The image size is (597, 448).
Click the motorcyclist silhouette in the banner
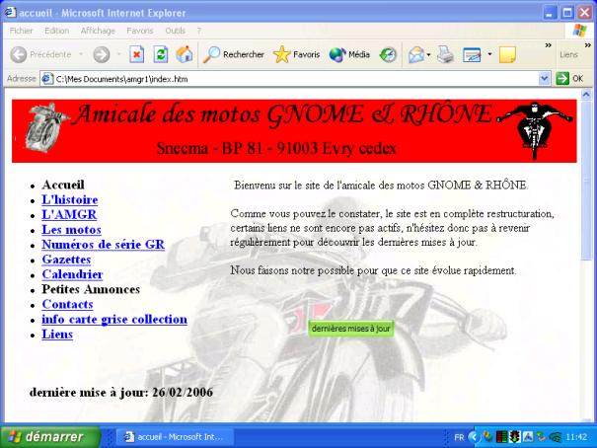535,130
